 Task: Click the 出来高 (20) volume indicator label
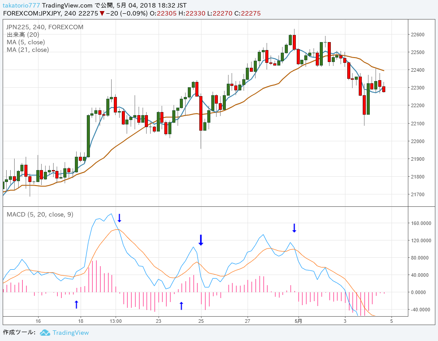click(23, 35)
